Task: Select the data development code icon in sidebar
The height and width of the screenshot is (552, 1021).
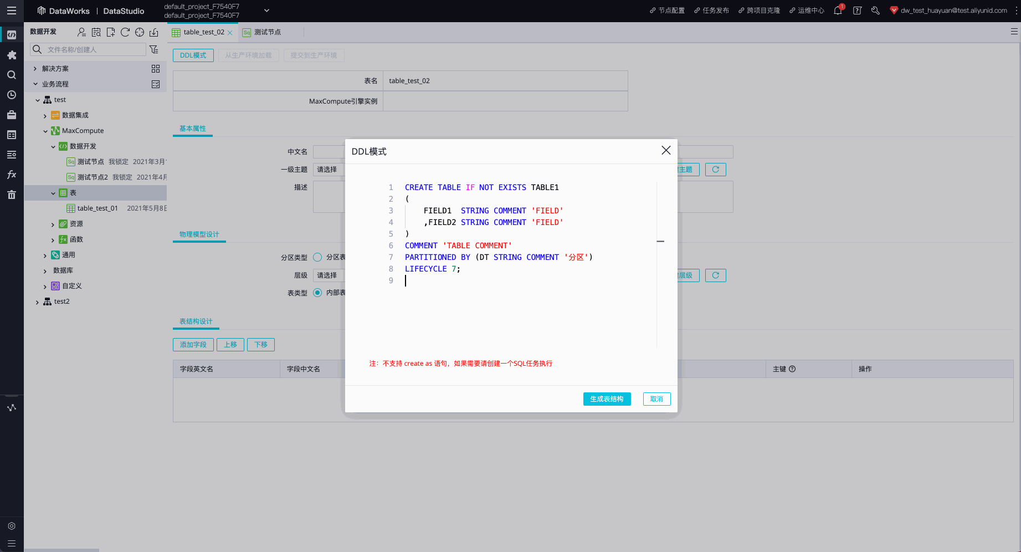Action: pos(12,35)
